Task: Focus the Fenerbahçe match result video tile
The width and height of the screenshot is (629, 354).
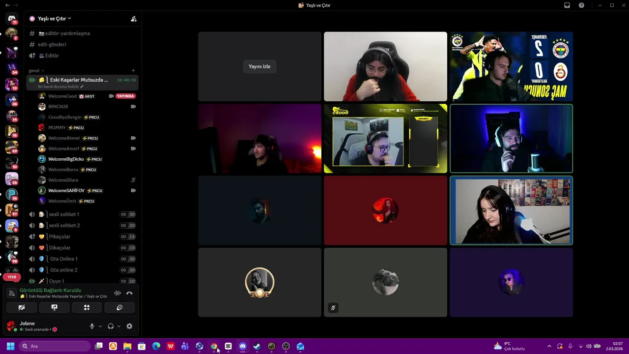Action: click(x=512, y=66)
